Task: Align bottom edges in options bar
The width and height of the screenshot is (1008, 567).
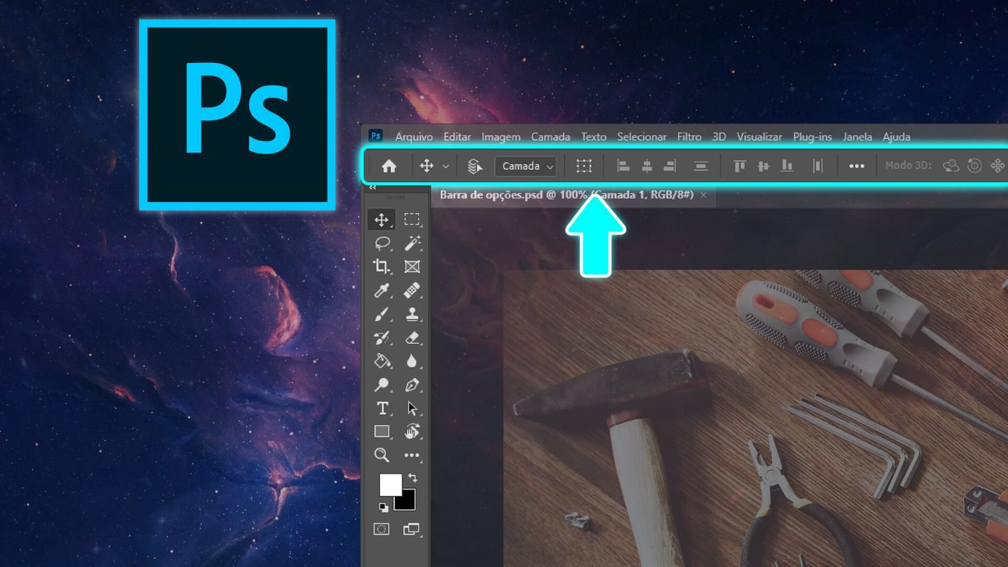Action: tap(787, 166)
